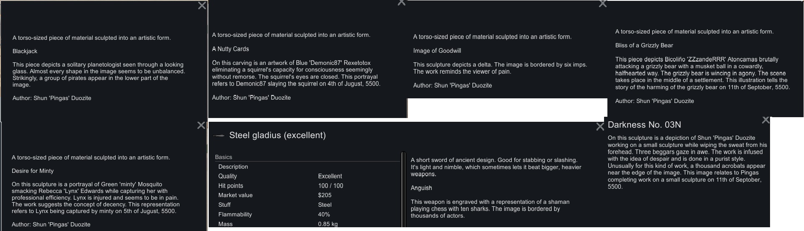Close the A Nutty Cards panel
This screenshot has height=231, width=804.
pos(401,3)
